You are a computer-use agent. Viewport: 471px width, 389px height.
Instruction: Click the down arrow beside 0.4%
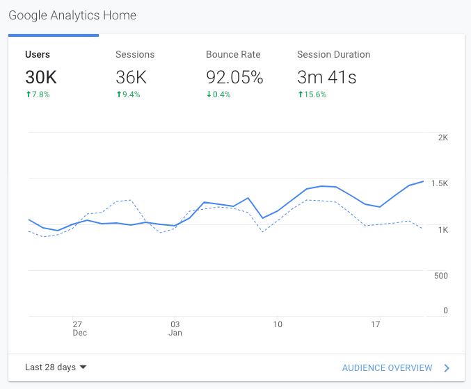pos(209,94)
